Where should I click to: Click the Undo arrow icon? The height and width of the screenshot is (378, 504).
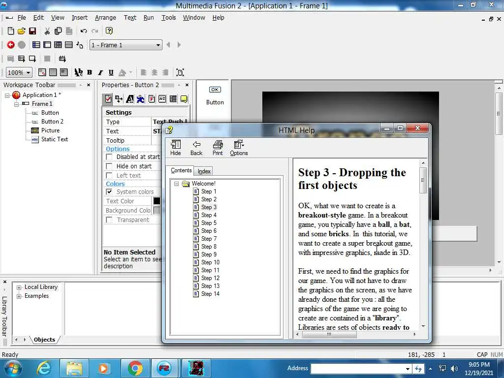[x=84, y=31]
